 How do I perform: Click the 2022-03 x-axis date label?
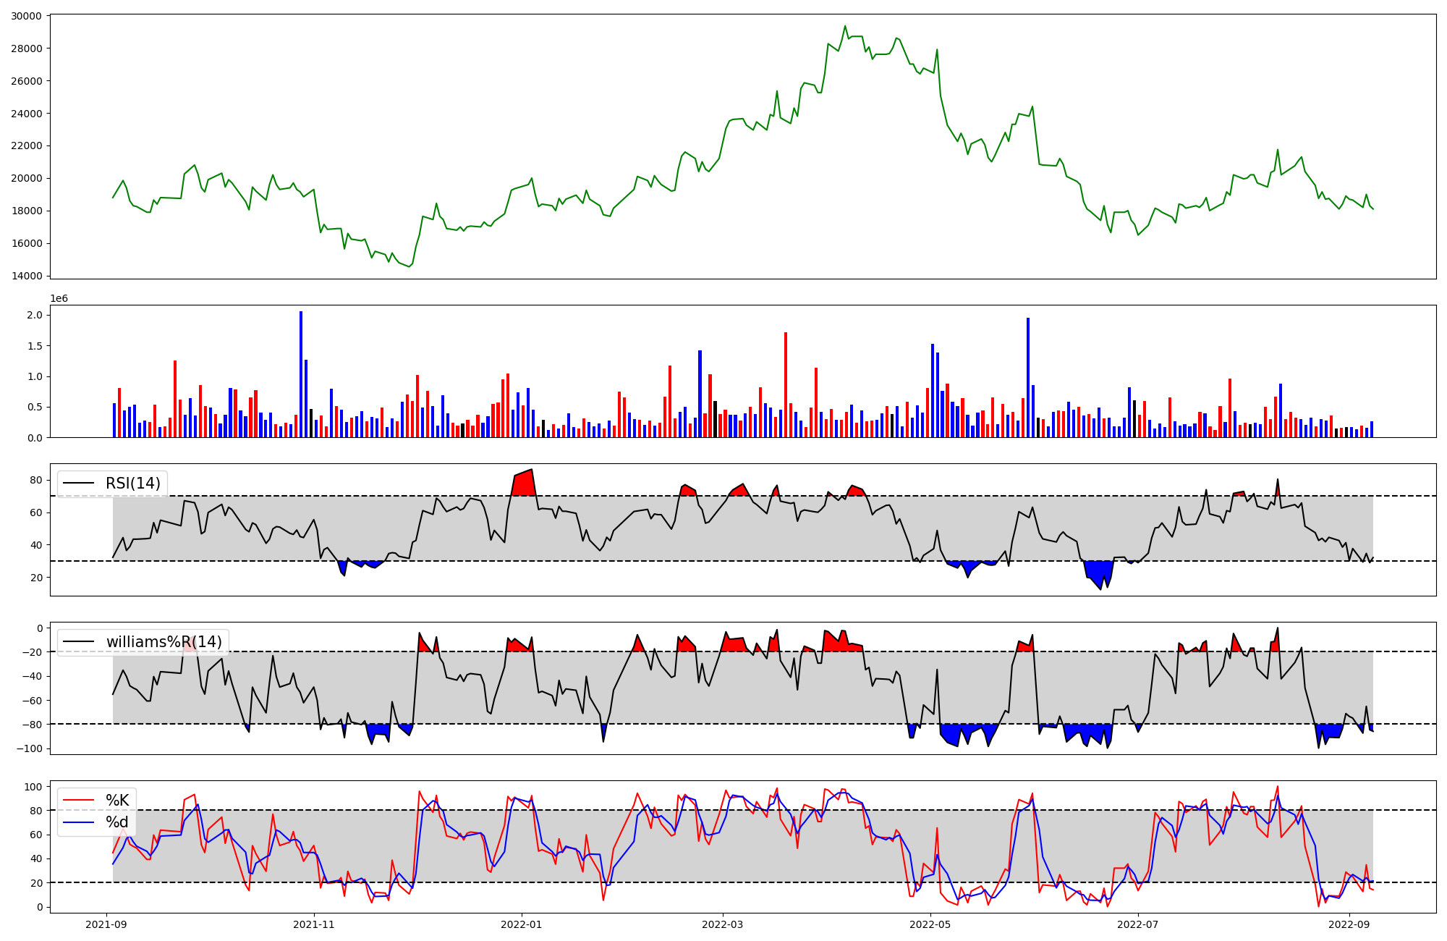(722, 924)
